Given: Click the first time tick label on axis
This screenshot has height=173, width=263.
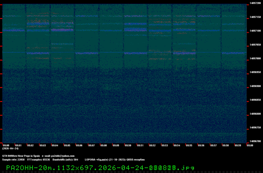Looking at the screenshot, I should point(6,145).
